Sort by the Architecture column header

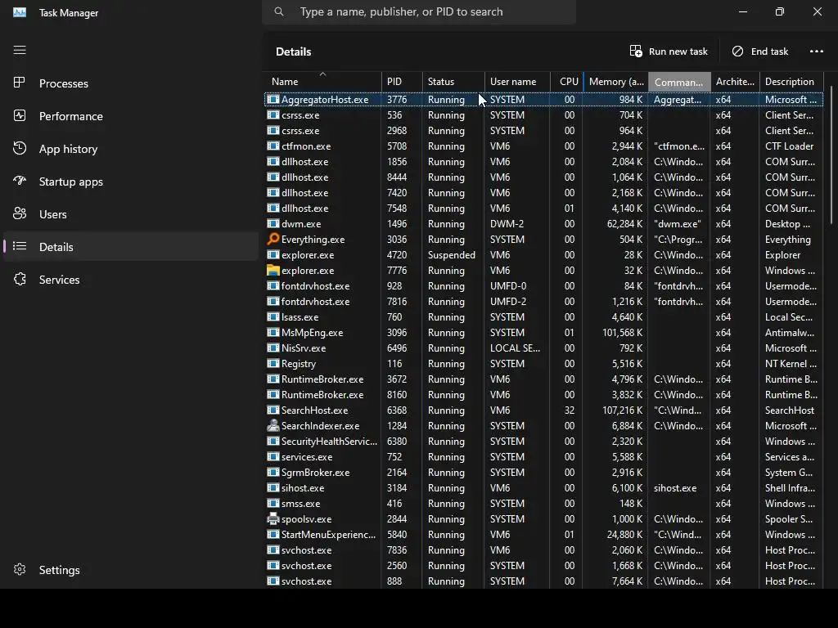[x=735, y=82]
